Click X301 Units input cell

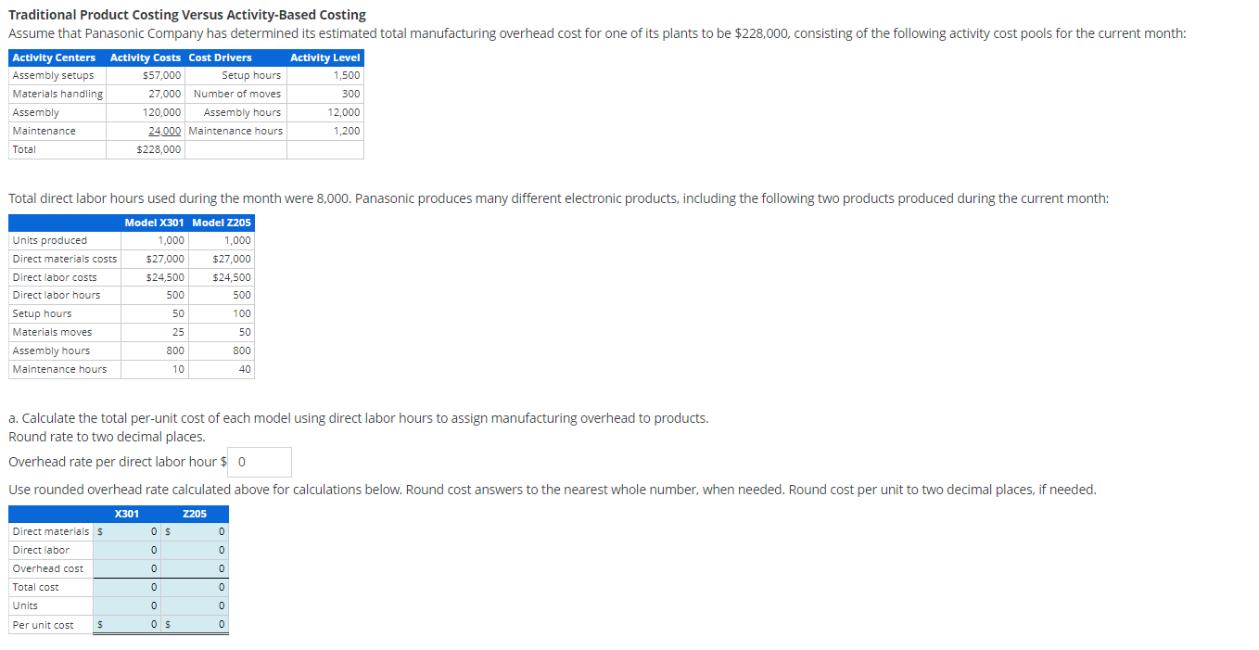(126, 605)
